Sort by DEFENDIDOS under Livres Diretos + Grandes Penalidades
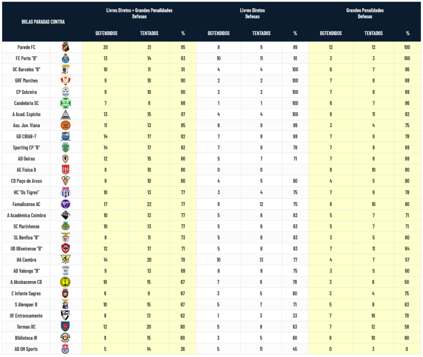 [x=106, y=33]
